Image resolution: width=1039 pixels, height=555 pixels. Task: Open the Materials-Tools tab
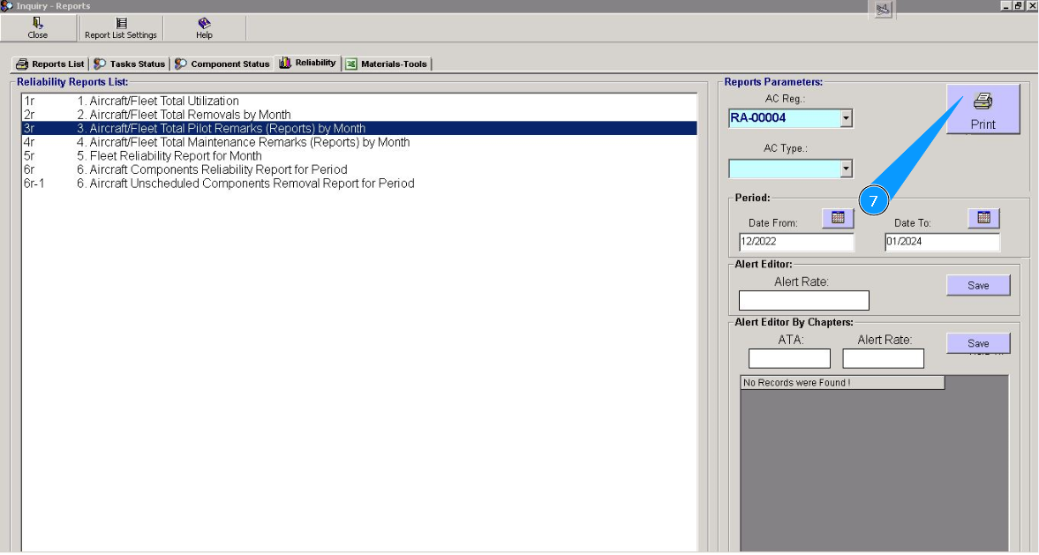(387, 64)
